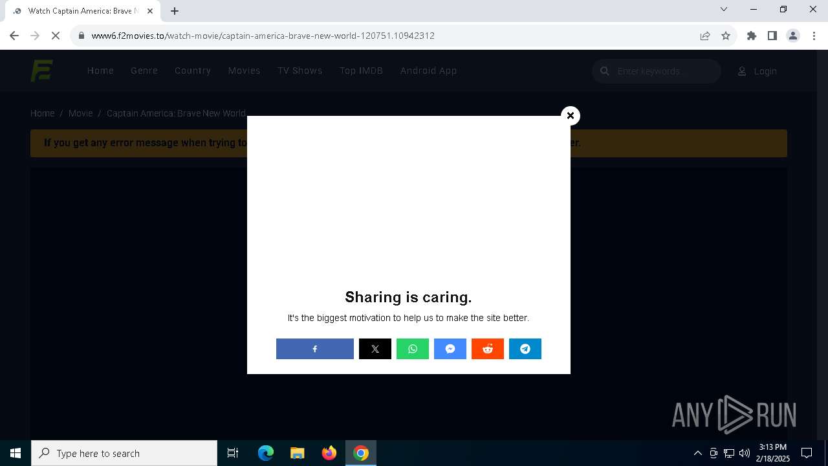Select the Watch Captain America tab
828x466 pixels.
[83, 11]
